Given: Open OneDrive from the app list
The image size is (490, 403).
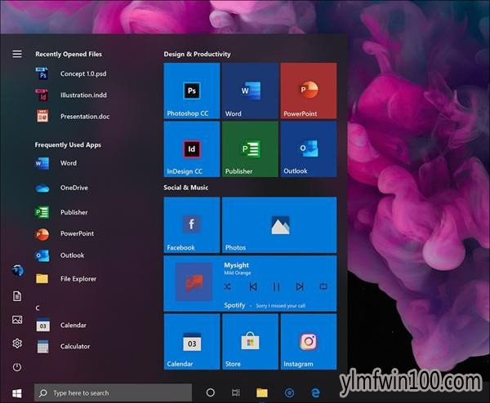Looking at the screenshot, I should 62,188.
